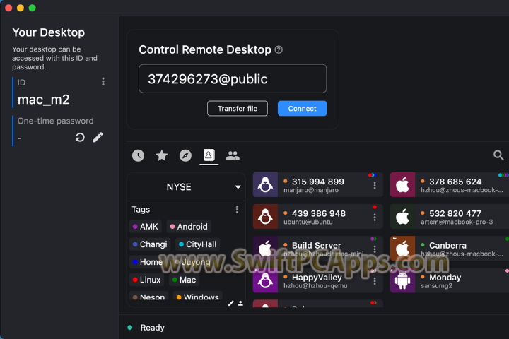Click the Linux icon for 315 994 899
The image size is (509, 339).
click(265, 184)
